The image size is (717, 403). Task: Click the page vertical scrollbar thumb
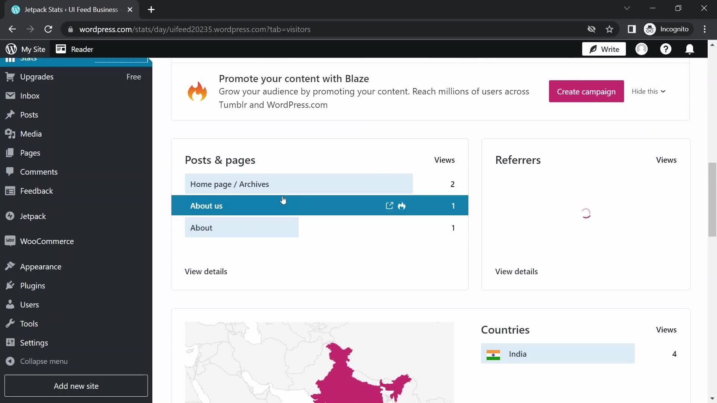(712, 200)
